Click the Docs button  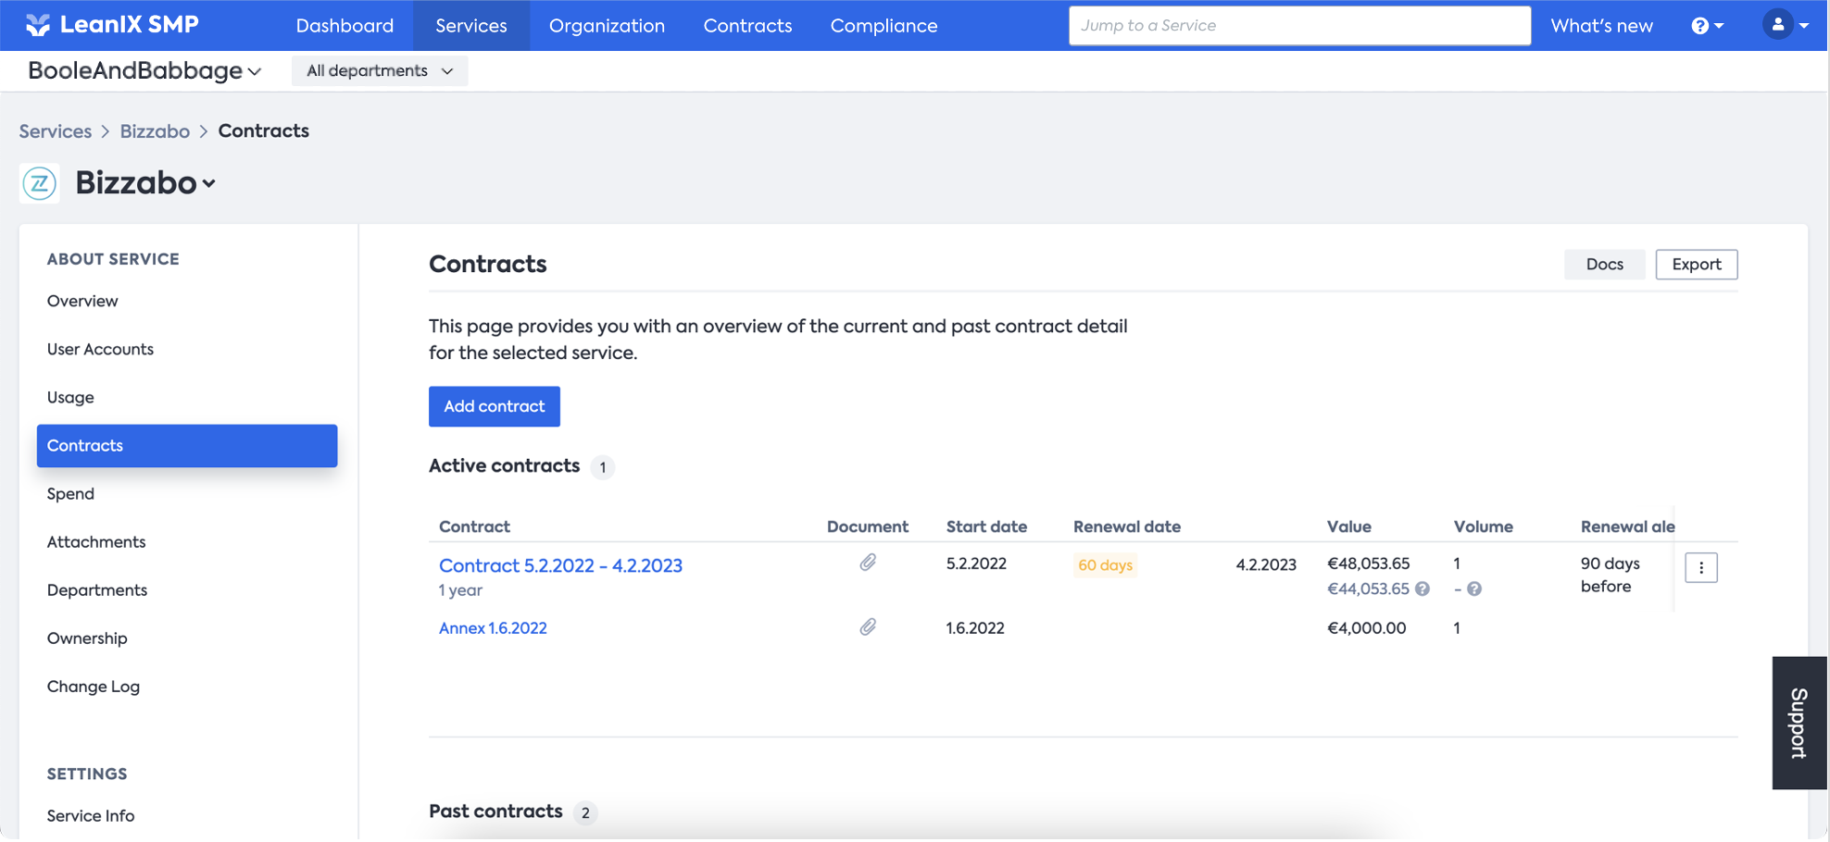pos(1604,265)
